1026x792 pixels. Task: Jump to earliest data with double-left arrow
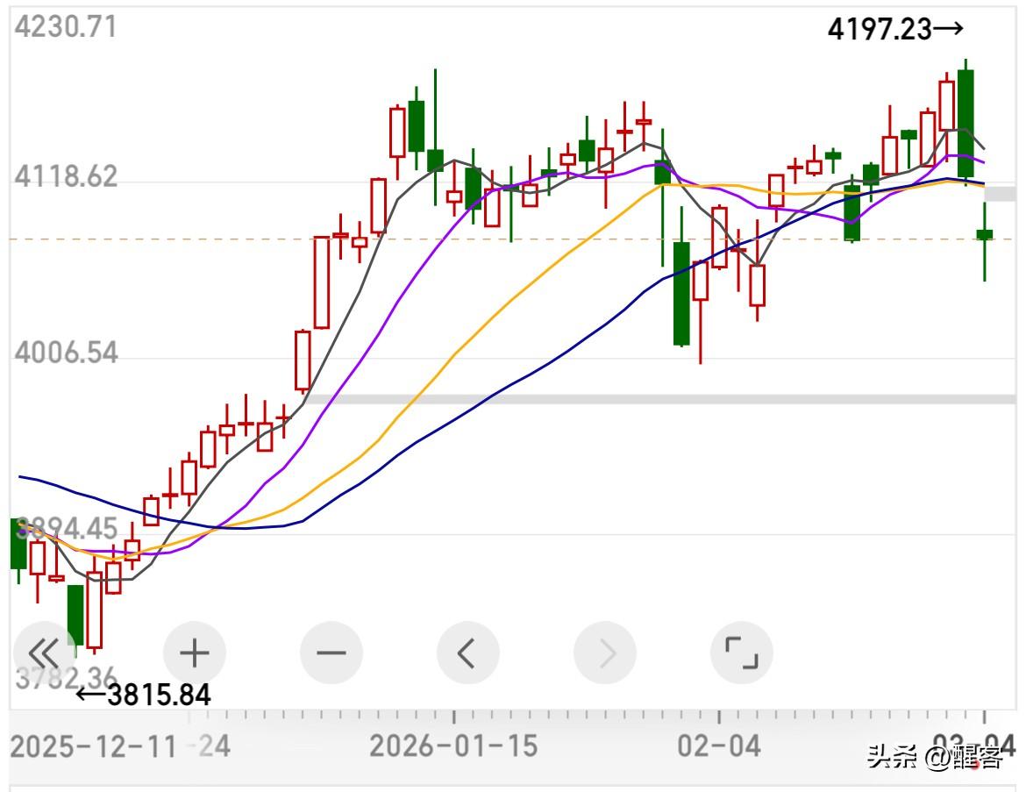tap(45, 653)
